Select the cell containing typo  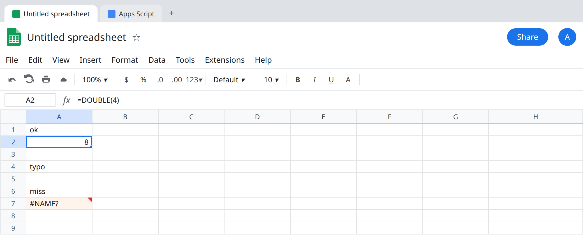tap(59, 166)
